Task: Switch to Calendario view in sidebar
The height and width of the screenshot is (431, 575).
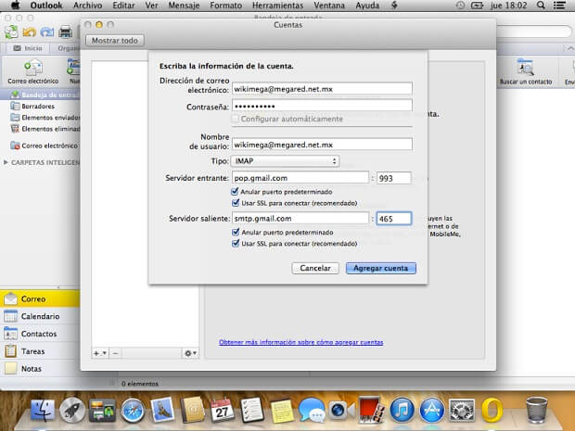Action: [40, 316]
